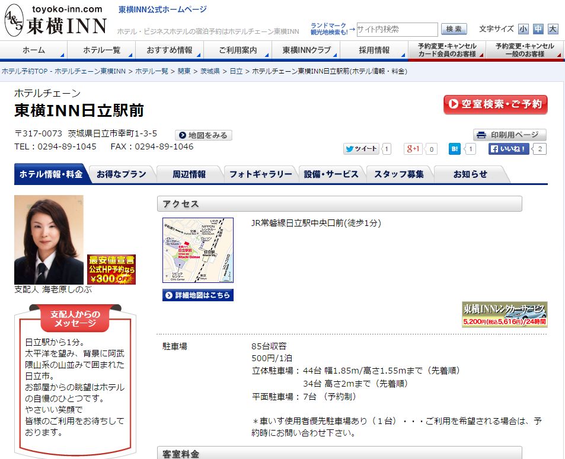Open the 東横INNクラブ menu

tap(306, 50)
